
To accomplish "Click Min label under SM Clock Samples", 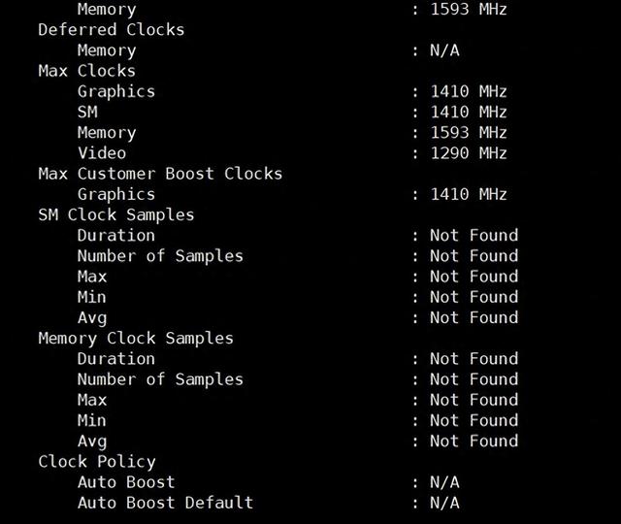I will click(x=92, y=297).
